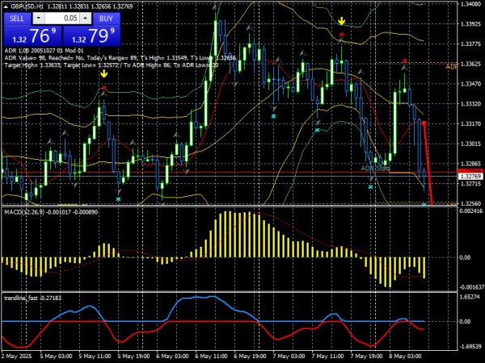Click the '7 May 19:00' time axis label

click(367, 357)
